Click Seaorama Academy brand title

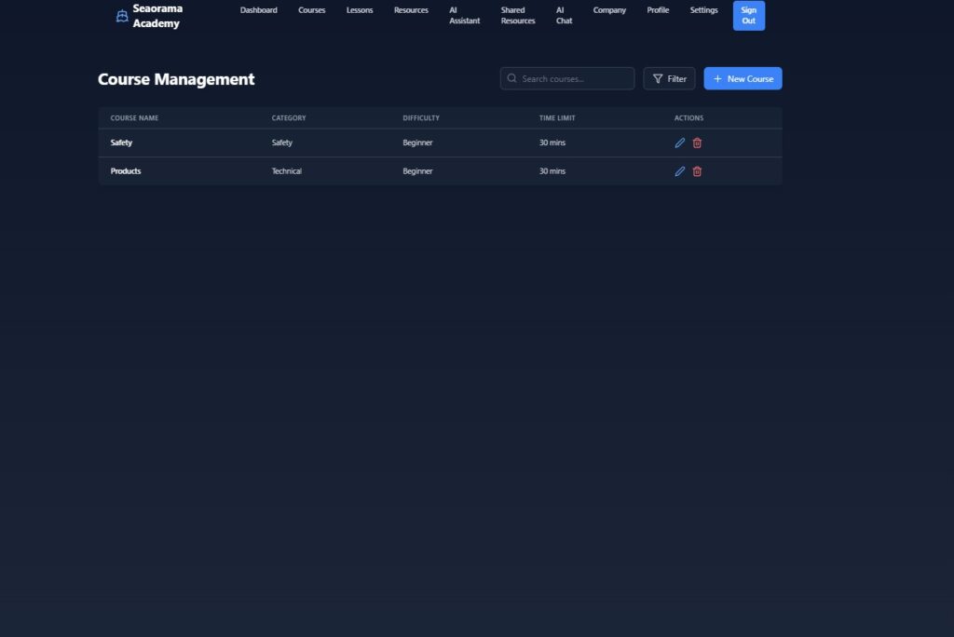(x=157, y=16)
